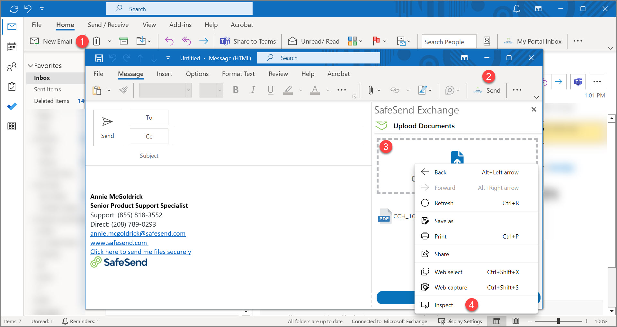Click the Insert Link chain icon

click(395, 90)
